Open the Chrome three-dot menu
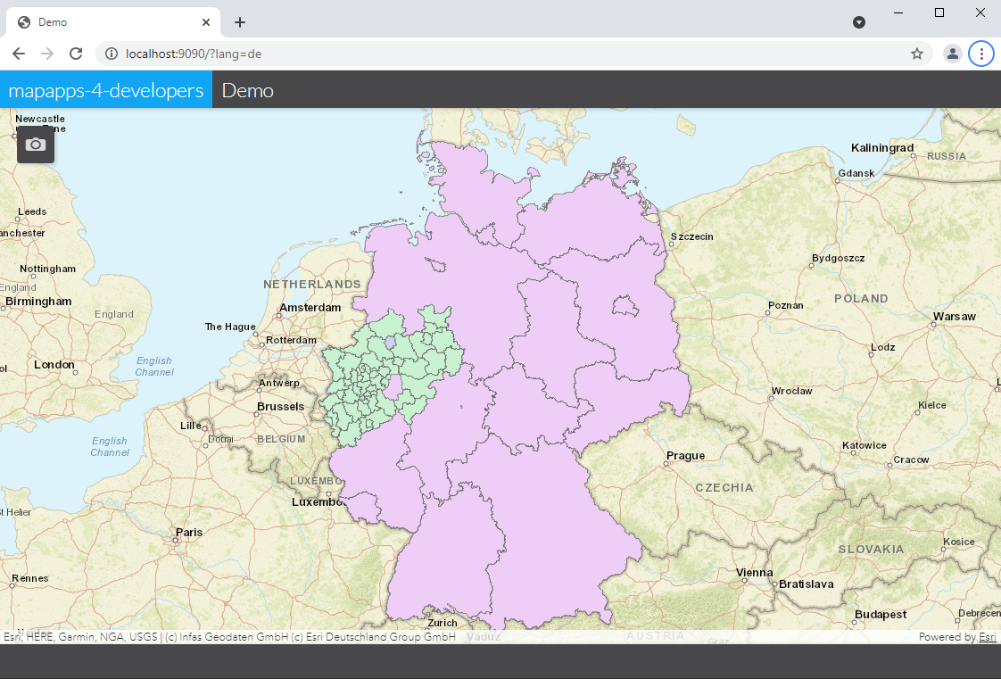The height and width of the screenshot is (679, 1001). (x=981, y=54)
